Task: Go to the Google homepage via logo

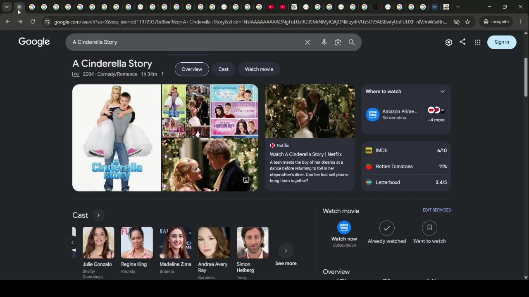Action: pyautogui.click(x=34, y=42)
